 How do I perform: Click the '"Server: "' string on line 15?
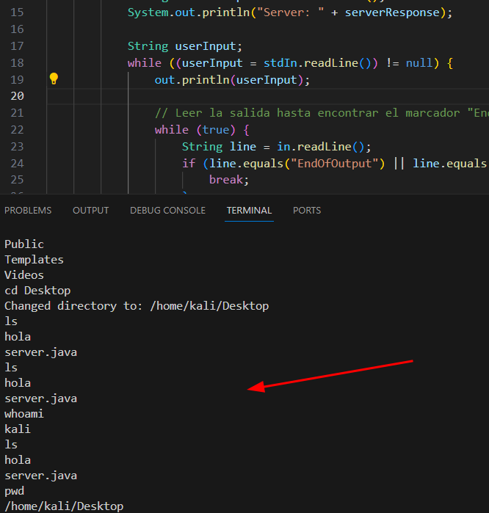pos(290,12)
